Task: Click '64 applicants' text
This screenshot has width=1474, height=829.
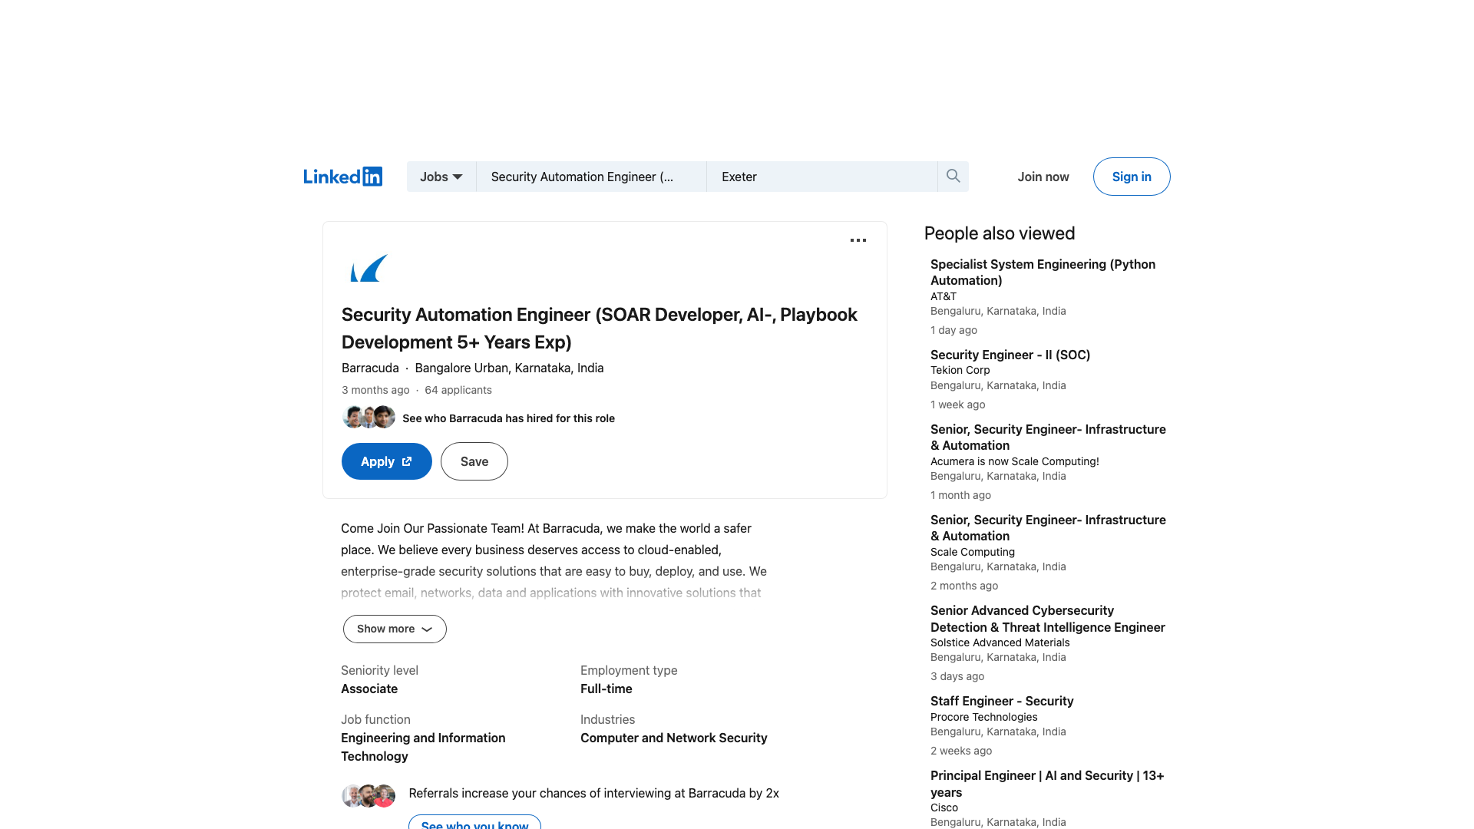Action: tap(458, 390)
